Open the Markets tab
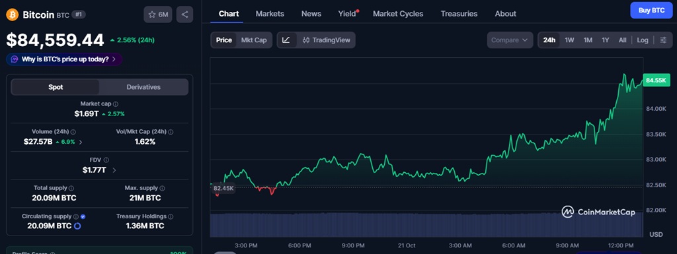 (x=270, y=14)
